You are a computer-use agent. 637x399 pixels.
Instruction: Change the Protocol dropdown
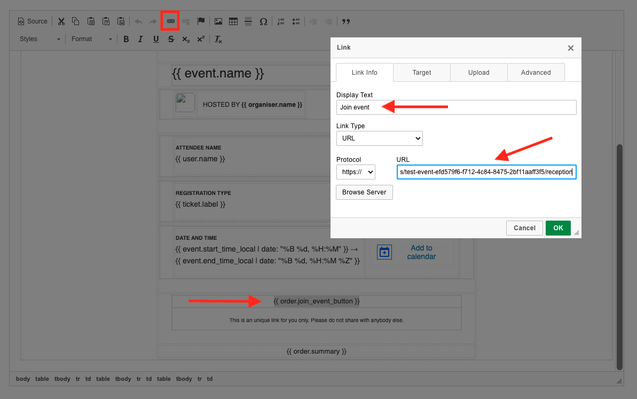pos(356,171)
